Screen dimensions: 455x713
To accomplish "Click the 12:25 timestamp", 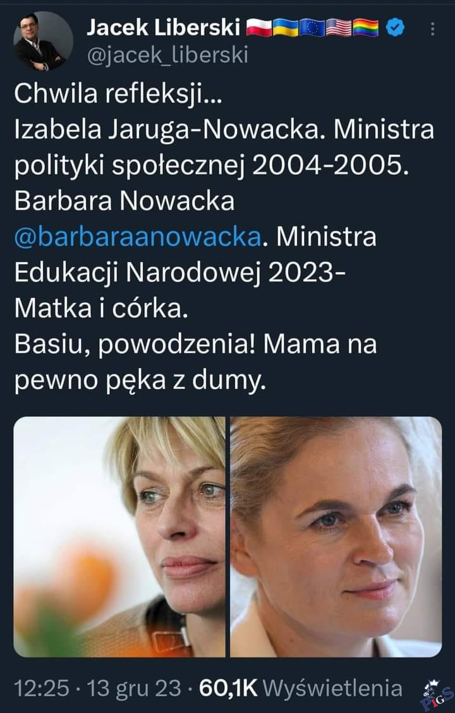I will (41, 688).
